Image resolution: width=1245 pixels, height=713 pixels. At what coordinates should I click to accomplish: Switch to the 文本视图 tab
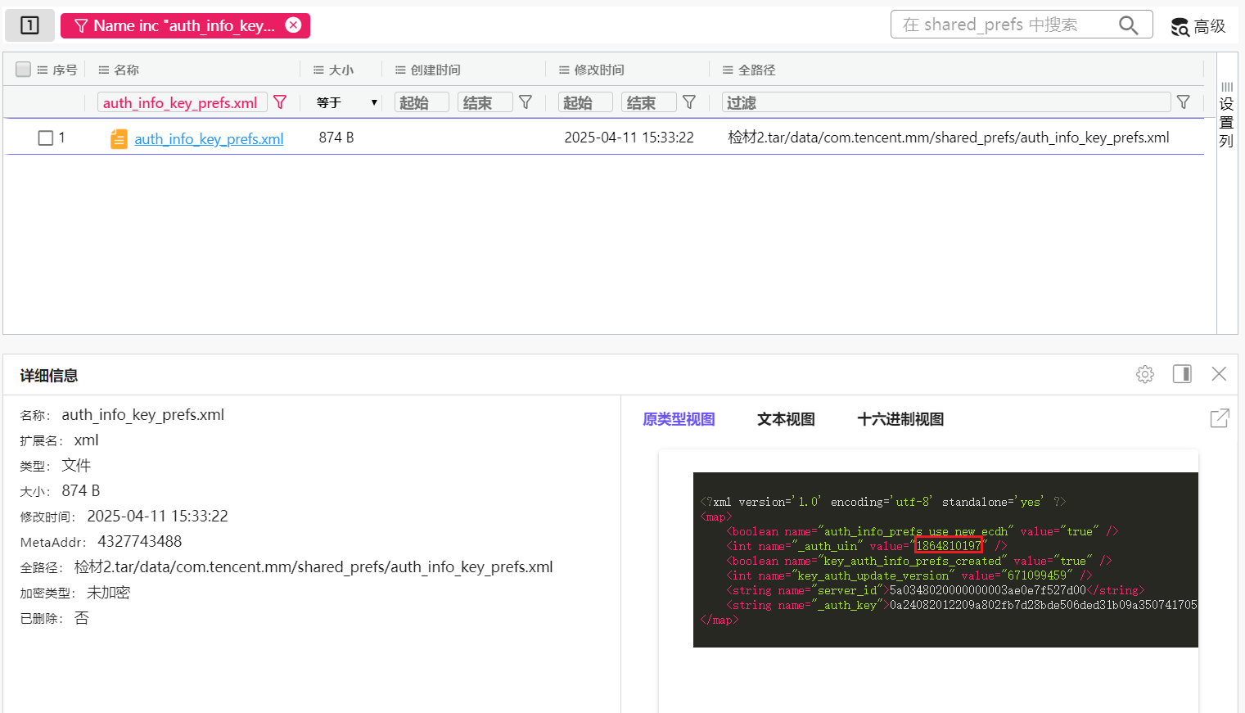(786, 419)
